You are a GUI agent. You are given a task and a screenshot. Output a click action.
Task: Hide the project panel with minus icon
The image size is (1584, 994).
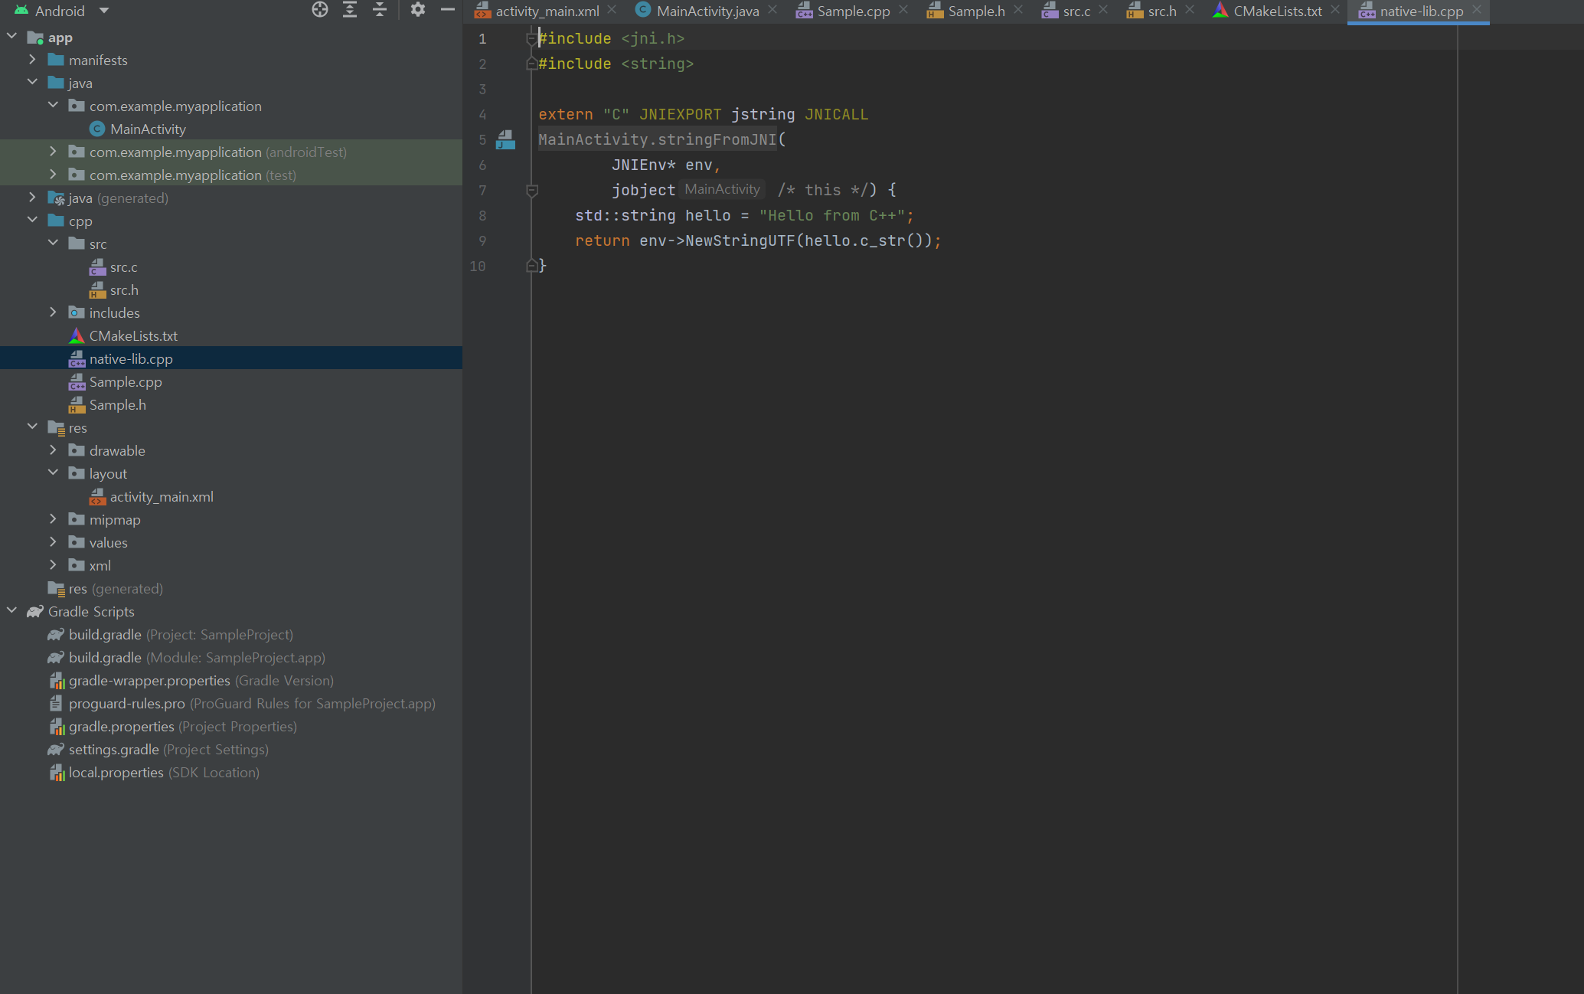448,10
